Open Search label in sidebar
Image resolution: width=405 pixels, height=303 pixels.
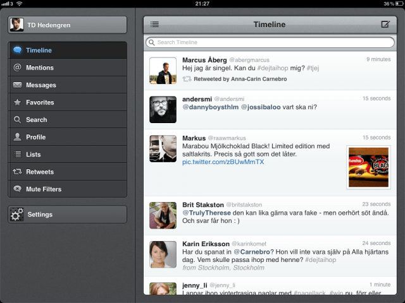pos(37,120)
